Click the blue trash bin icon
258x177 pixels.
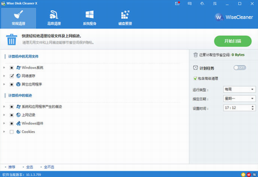coord(12,39)
